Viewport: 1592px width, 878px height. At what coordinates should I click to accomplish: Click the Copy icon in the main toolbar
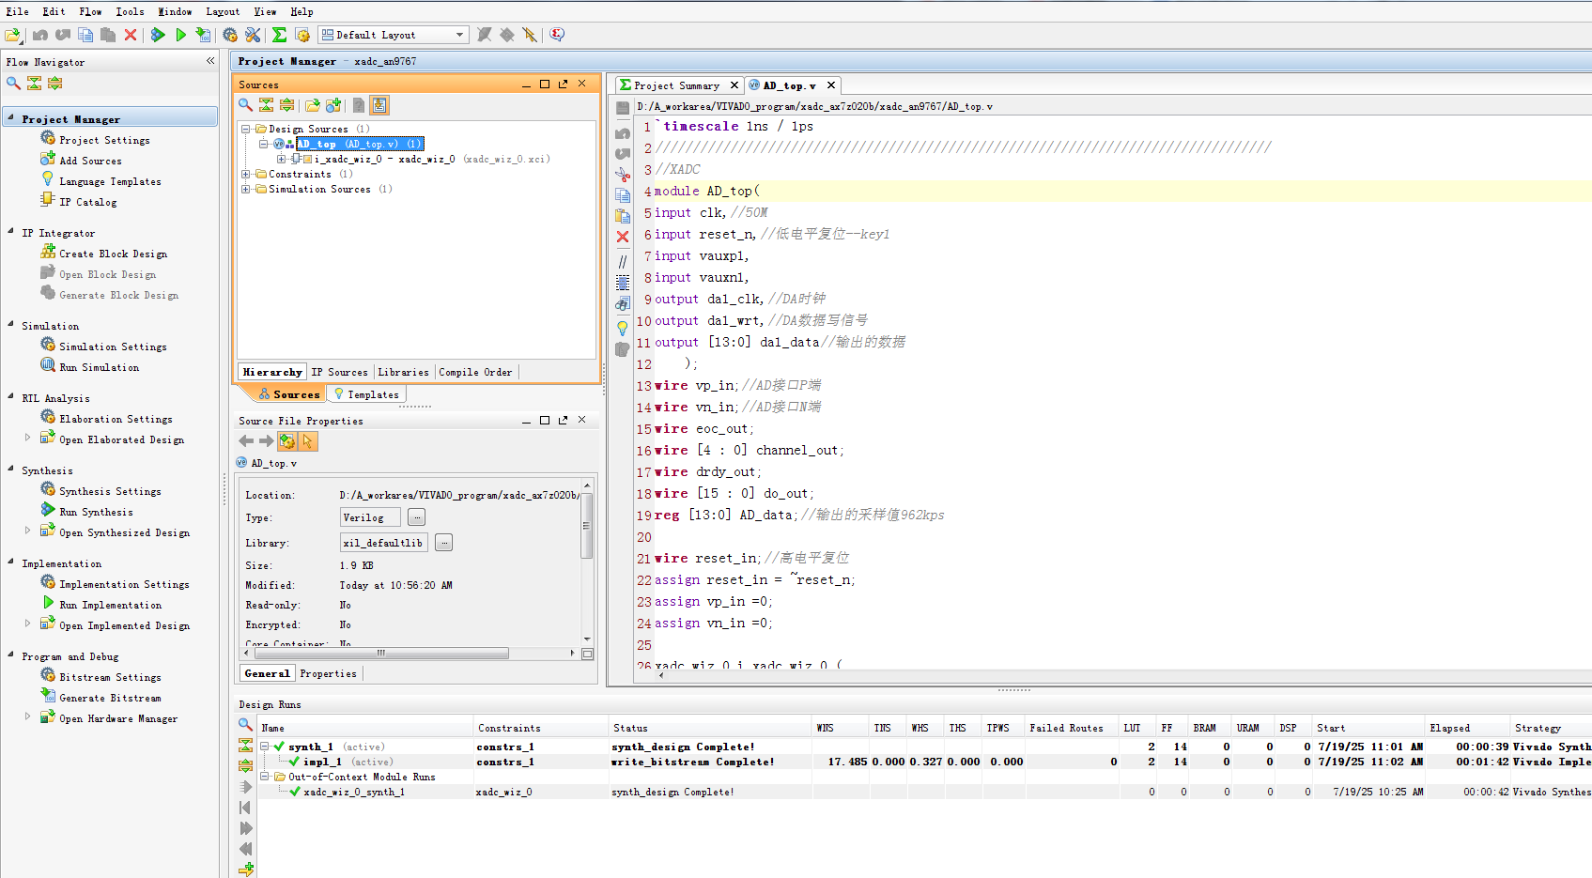(85, 35)
